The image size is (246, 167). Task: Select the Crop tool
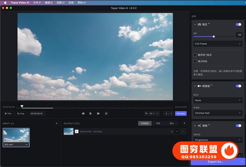(x=21, y=113)
